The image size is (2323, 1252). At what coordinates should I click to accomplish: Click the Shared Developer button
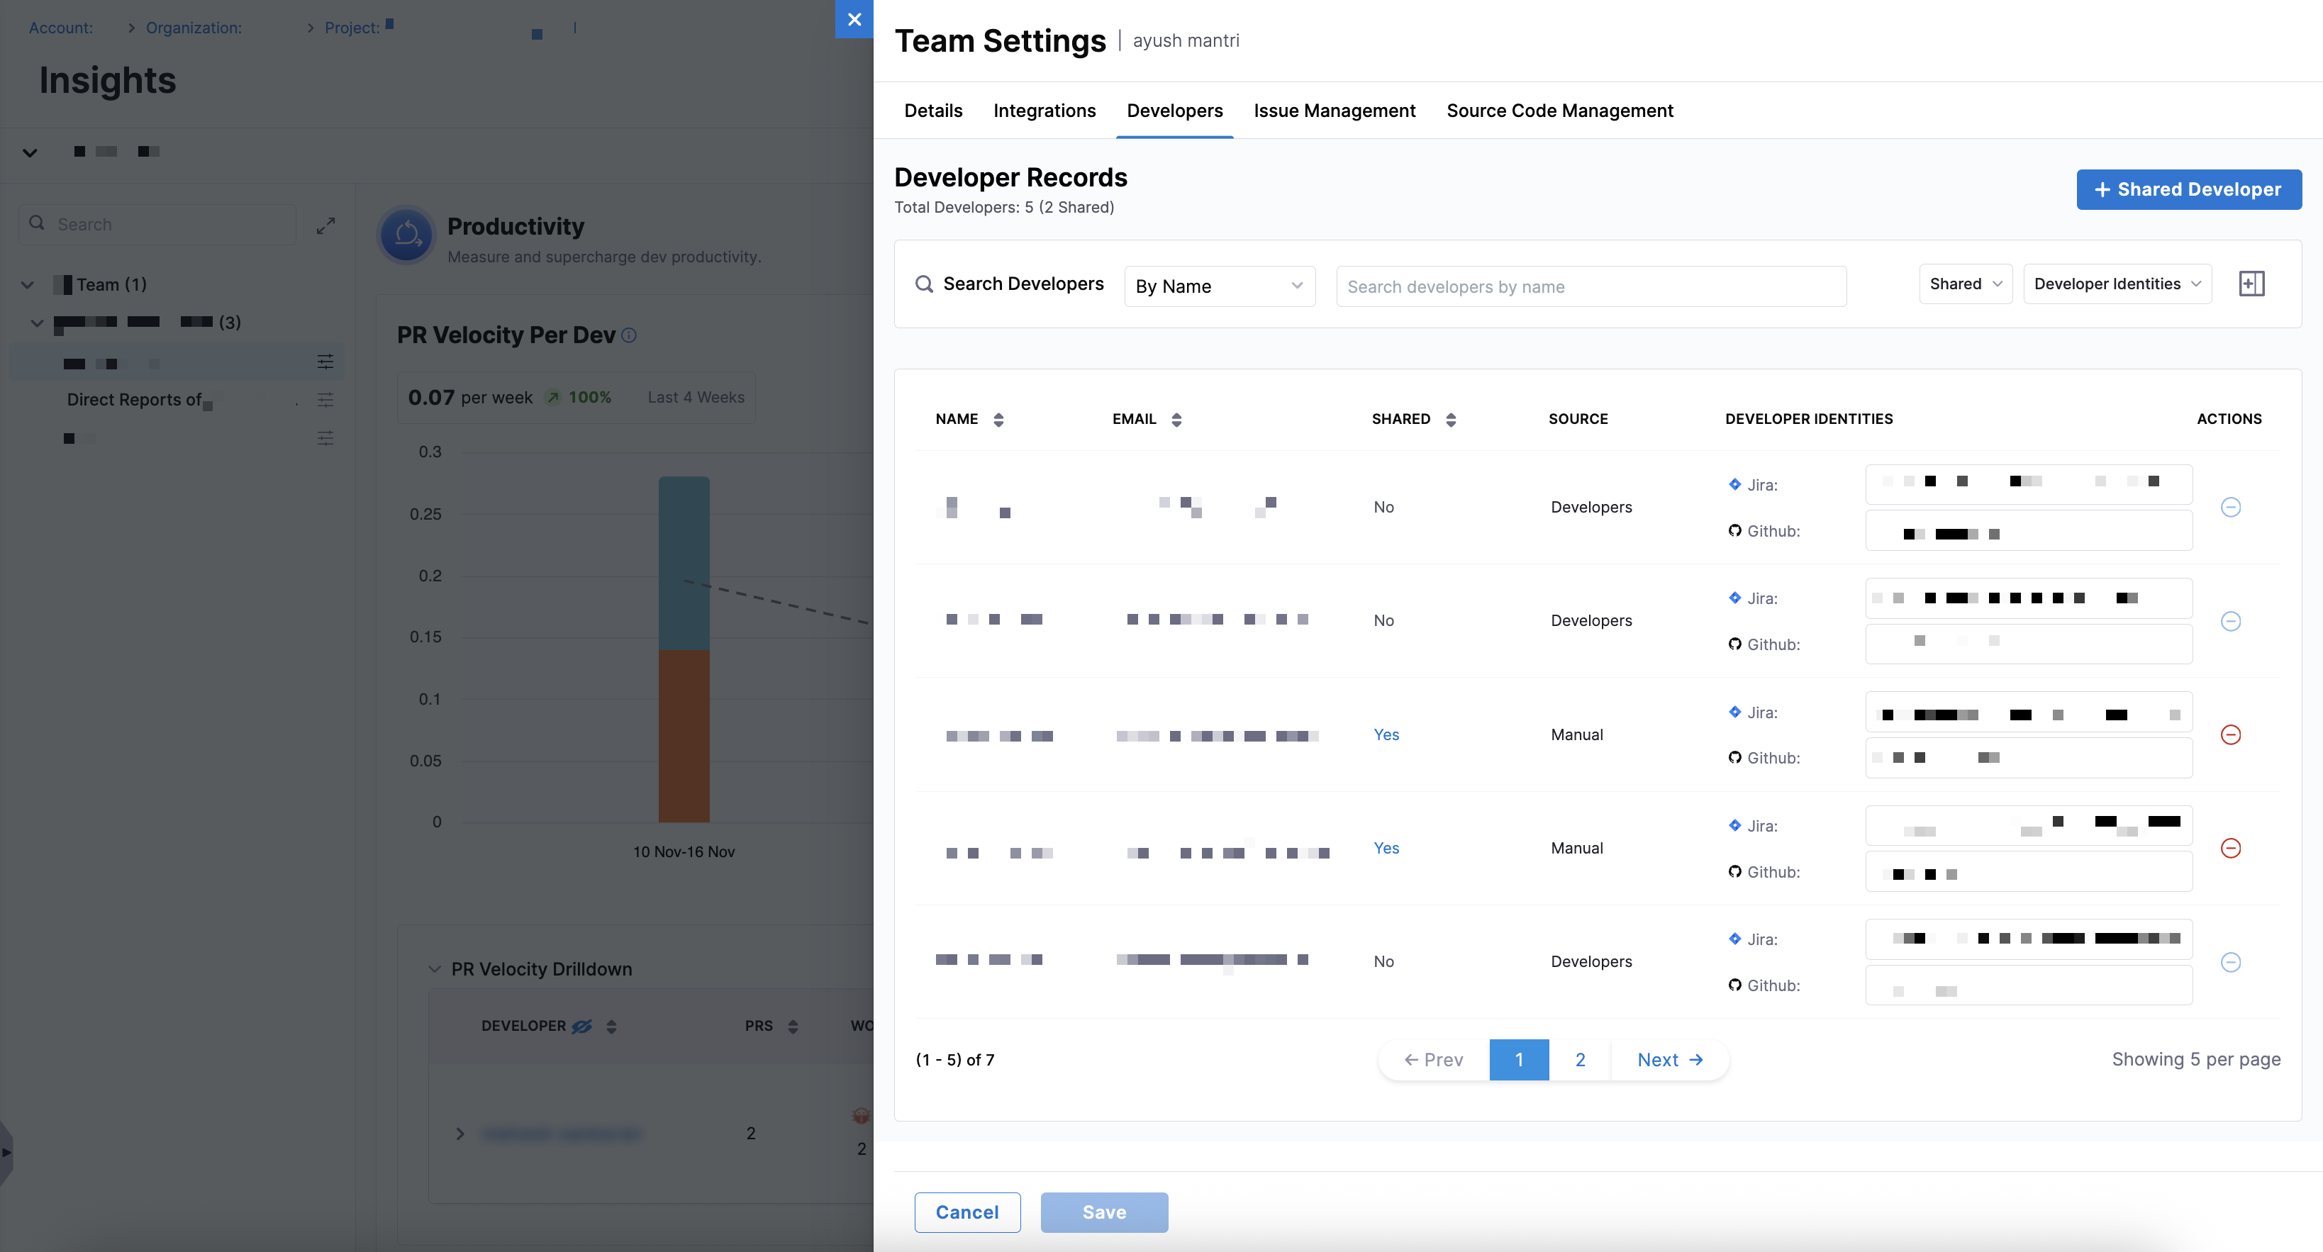pos(2189,189)
